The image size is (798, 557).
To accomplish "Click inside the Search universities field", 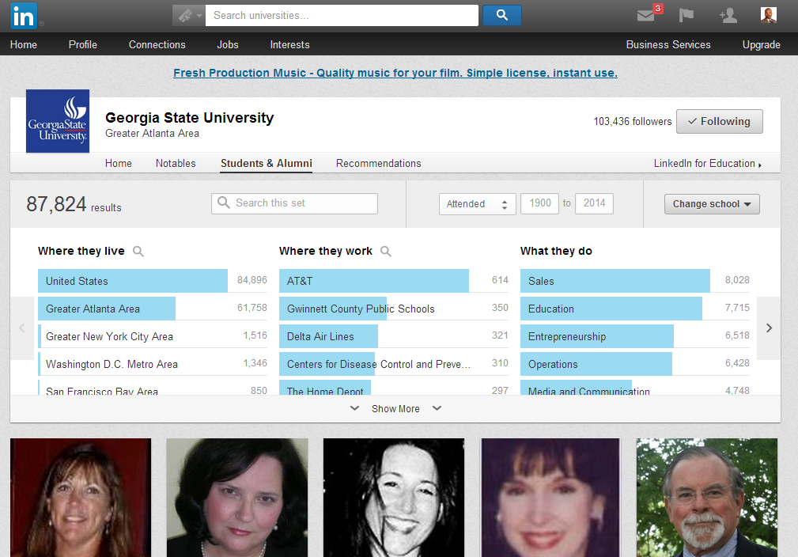I will point(342,15).
